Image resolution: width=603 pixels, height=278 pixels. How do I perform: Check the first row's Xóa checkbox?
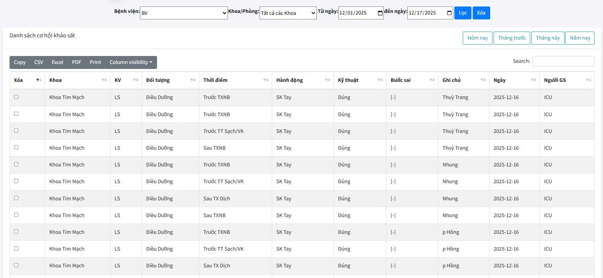pos(16,97)
